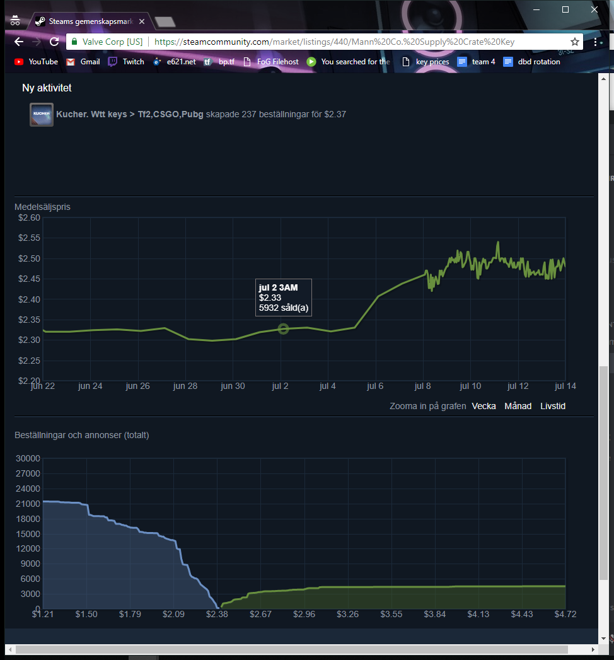The height and width of the screenshot is (660, 614).
Task: Zoom graph to Månad (month)
Action: pos(518,406)
